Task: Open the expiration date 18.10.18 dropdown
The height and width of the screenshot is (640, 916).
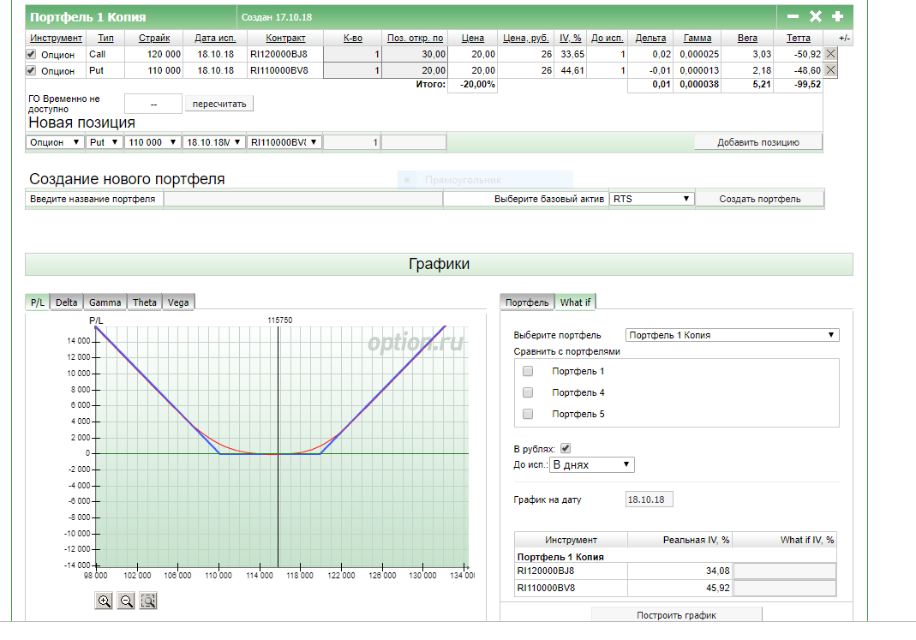Action: [213, 142]
